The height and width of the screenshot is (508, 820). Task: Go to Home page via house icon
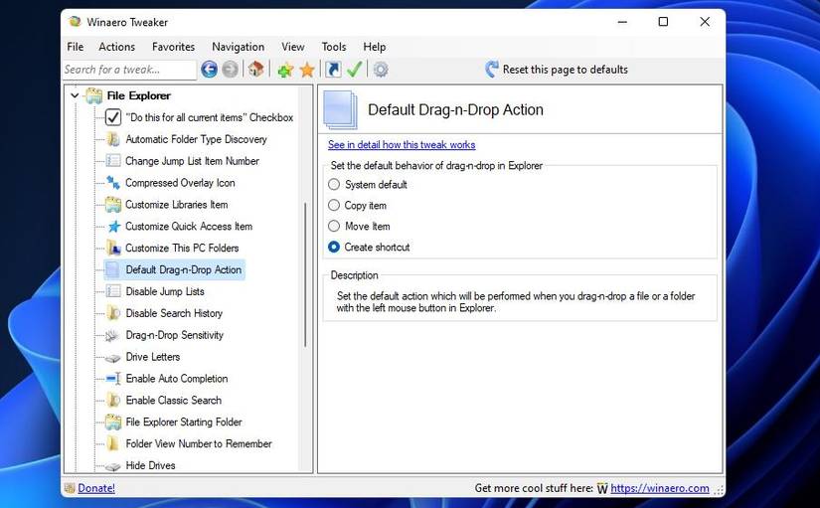pyautogui.click(x=255, y=69)
